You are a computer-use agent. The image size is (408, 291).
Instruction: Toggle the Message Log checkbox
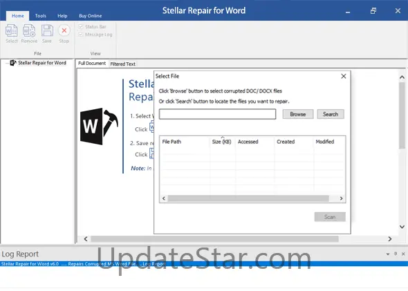tap(81, 35)
